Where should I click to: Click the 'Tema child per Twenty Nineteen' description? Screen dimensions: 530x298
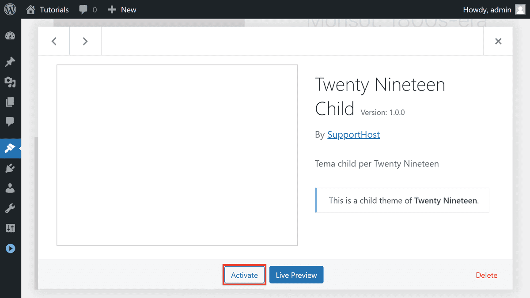pyautogui.click(x=377, y=164)
